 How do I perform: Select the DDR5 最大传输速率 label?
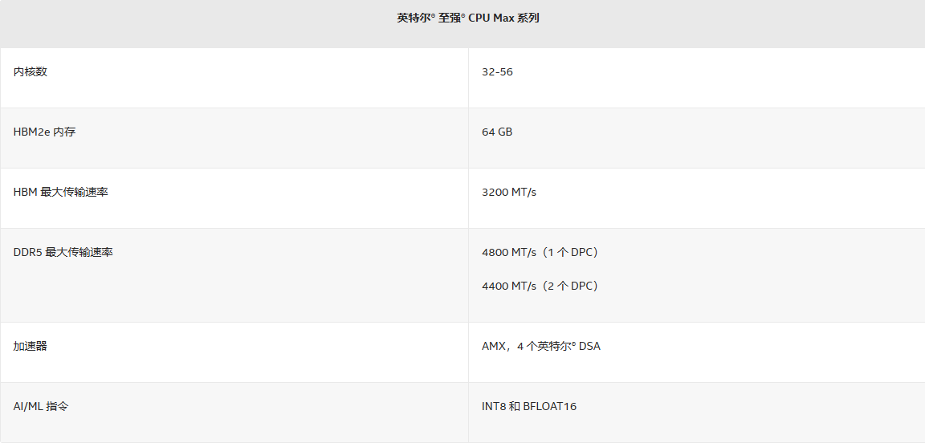point(63,252)
